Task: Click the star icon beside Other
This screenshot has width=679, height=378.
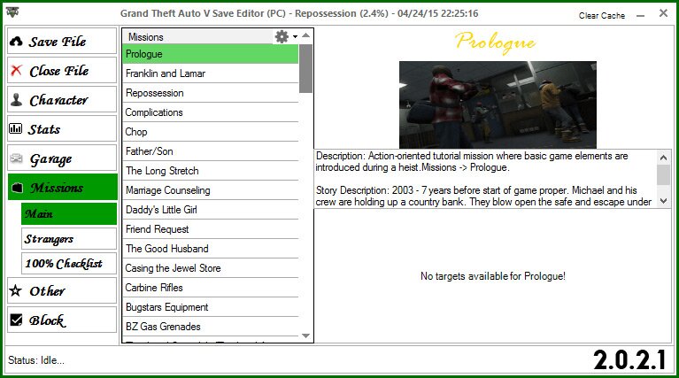Action: point(16,290)
